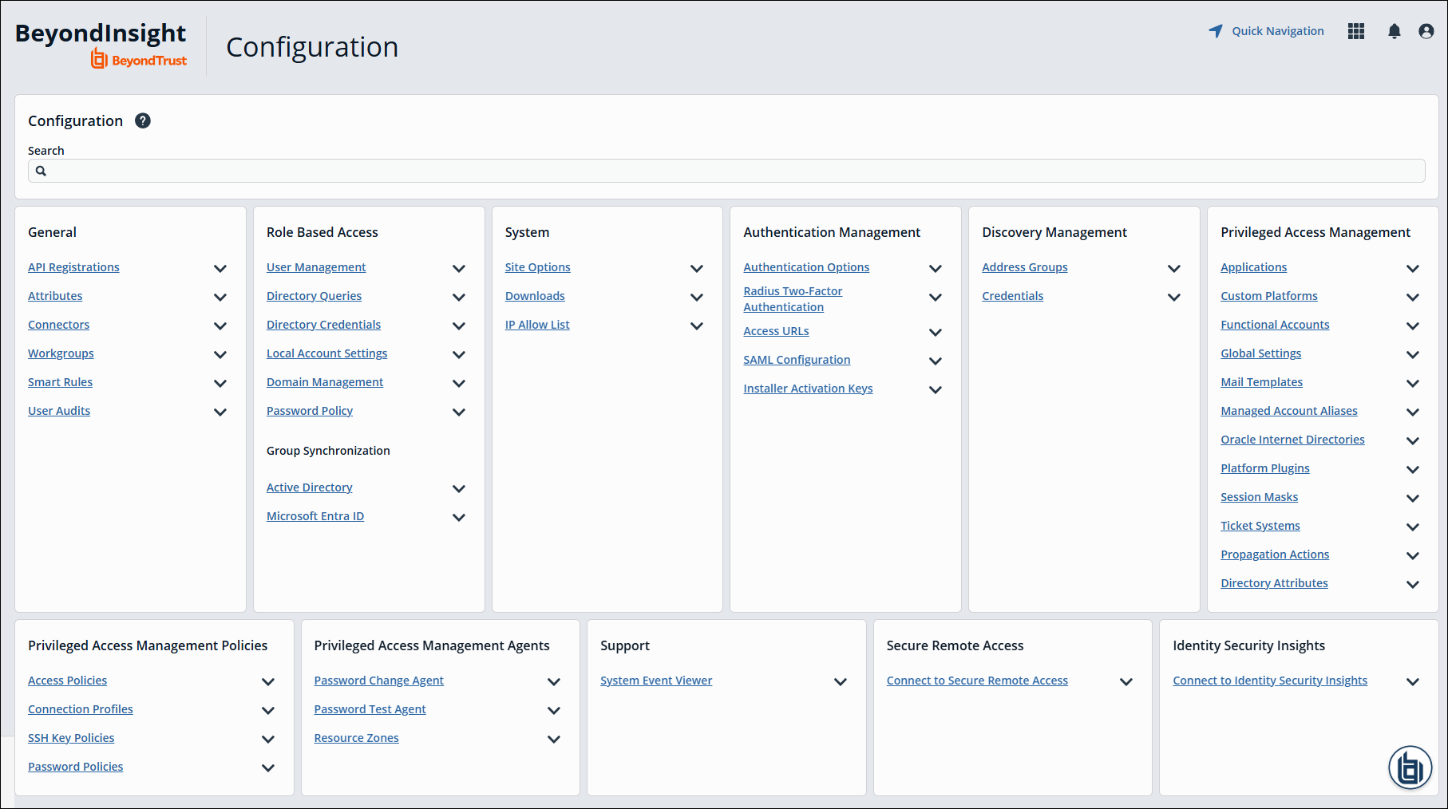This screenshot has width=1448, height=809.
Task: Click the BeyondInsight BeyondTrust logo
Action: [x=101, y=45]
